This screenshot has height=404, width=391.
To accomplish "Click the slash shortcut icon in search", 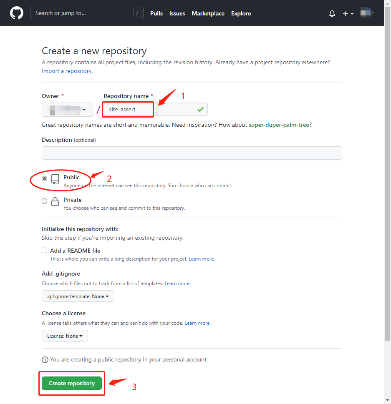I will coord(137,13).
